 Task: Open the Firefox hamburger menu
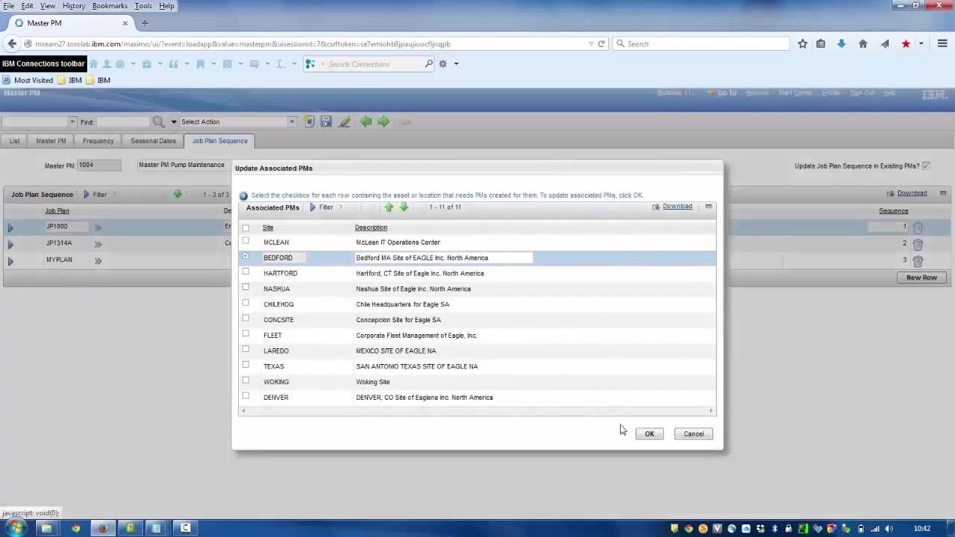(x=942, y=44)
